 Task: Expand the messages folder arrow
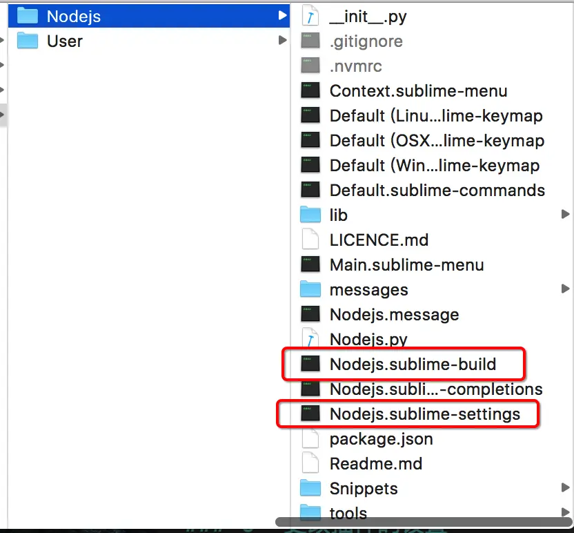[565, 289]
